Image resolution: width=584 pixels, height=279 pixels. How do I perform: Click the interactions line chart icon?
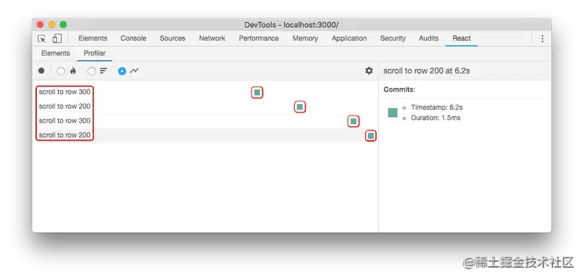134,71
